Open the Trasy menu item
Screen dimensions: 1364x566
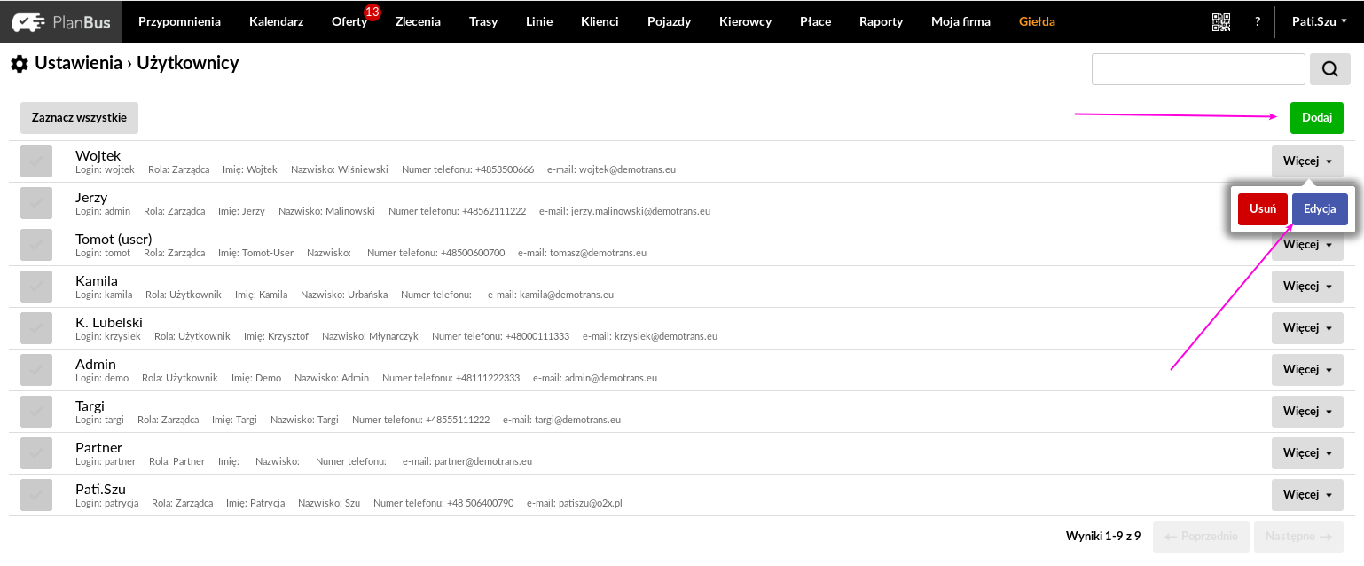tap(483, 22)
